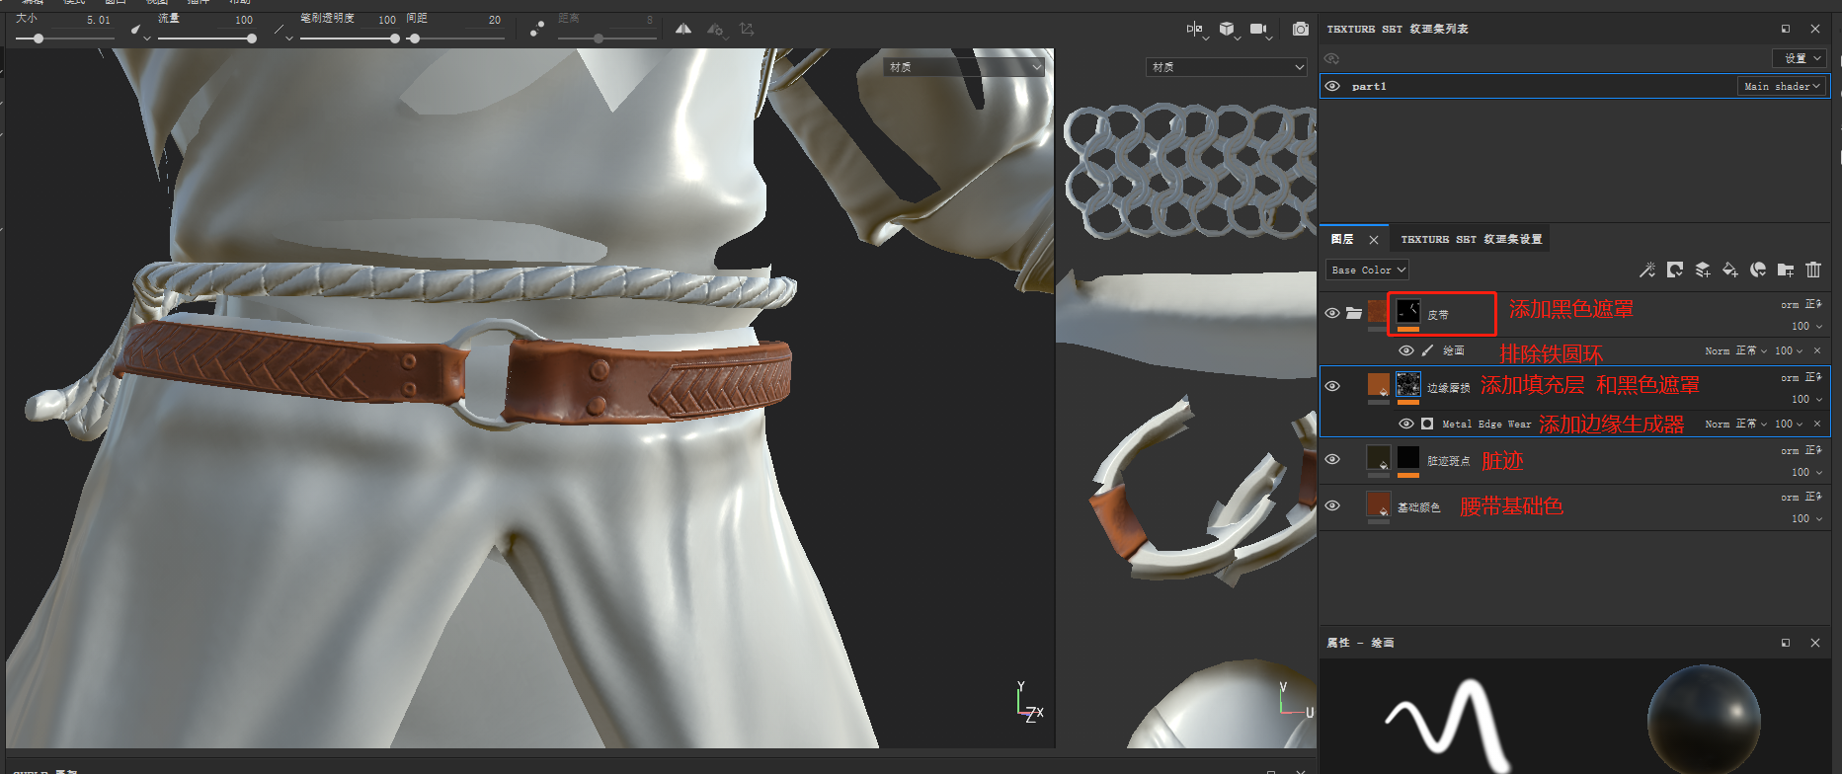Image resolution: width=1842 pixels, height=774 pixels.
Task: Open the Main shader dropdown for part1
Action: pyautogui.click(x=1783, y=86)
